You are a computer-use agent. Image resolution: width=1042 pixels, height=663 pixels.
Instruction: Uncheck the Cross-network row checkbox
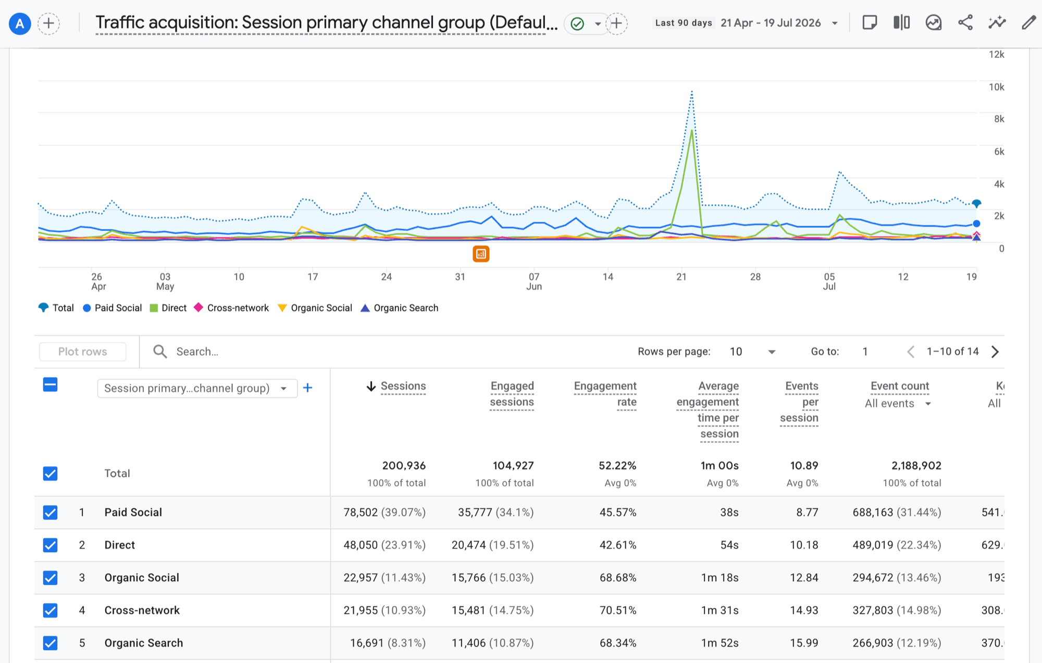(x=50, y=610)
